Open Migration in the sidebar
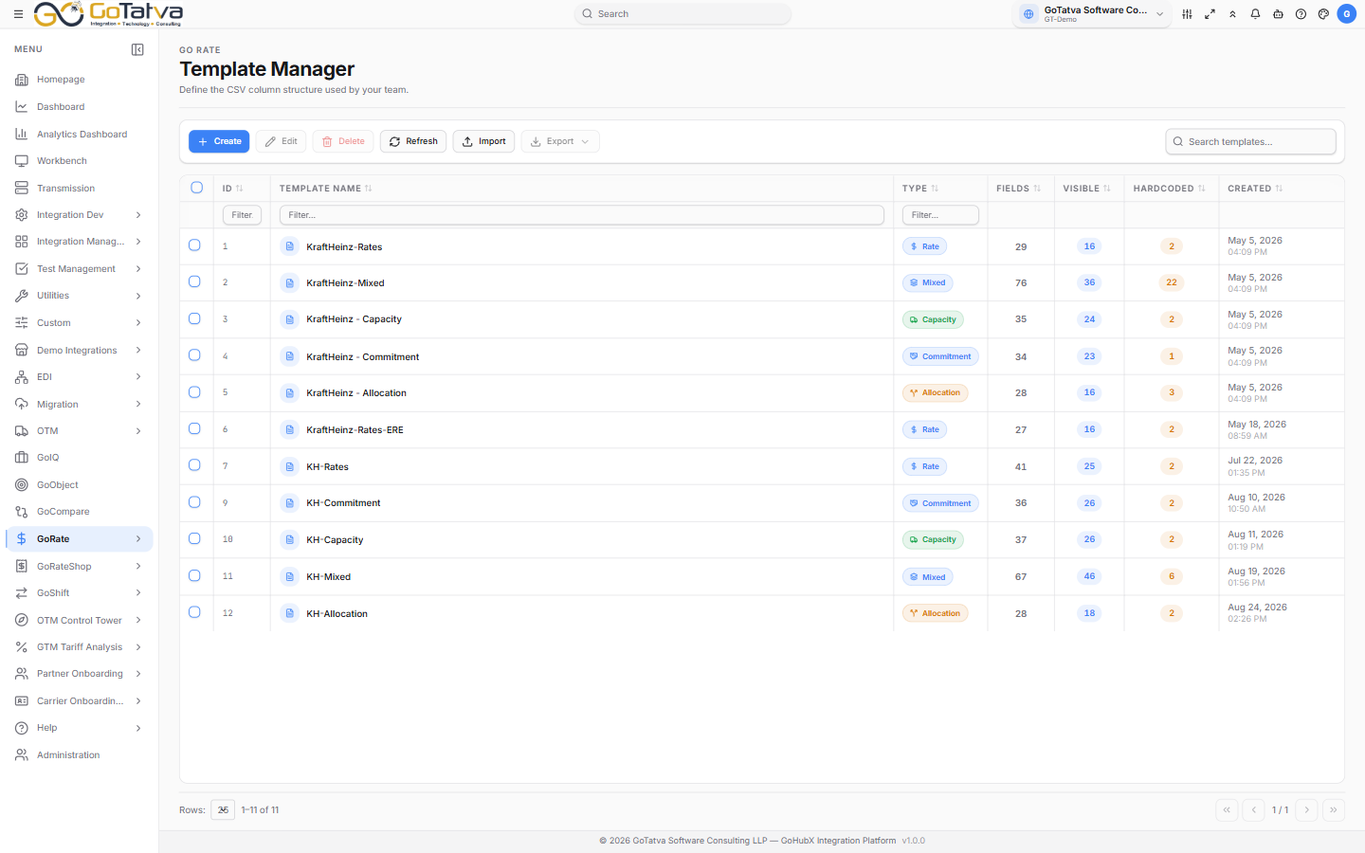This screenshot has height=853, width=1365. click(80, 405)
